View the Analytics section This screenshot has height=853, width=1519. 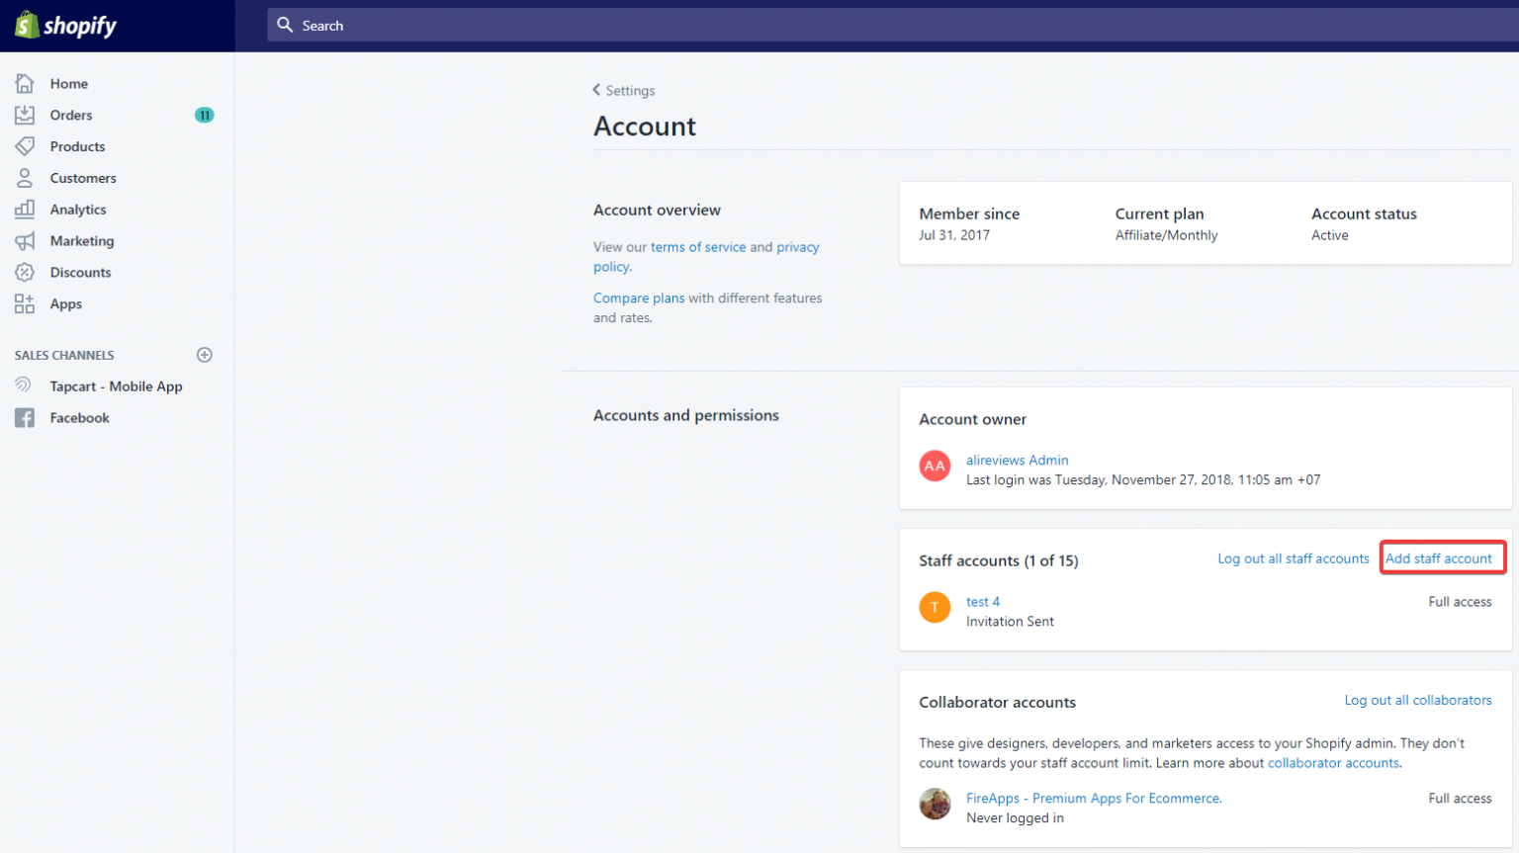(x=78, y=210)
